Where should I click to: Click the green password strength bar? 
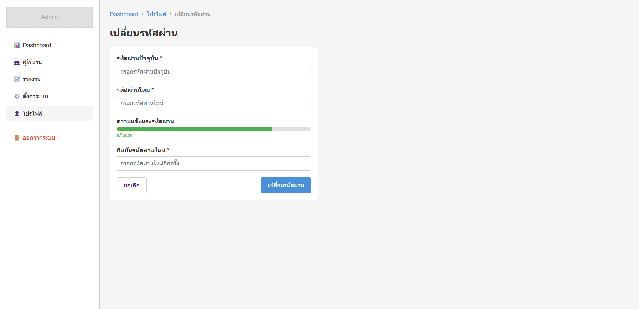pyautogui.click(x=194, y=129)
